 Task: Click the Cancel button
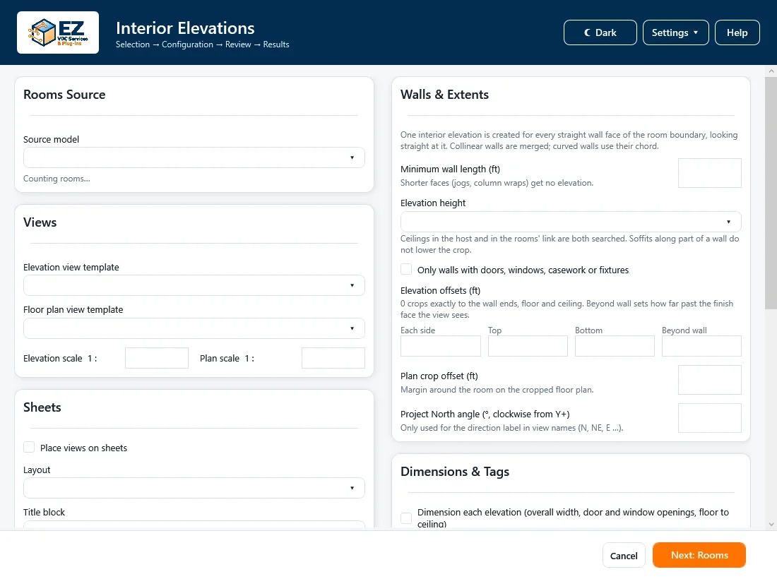point(624,555)
